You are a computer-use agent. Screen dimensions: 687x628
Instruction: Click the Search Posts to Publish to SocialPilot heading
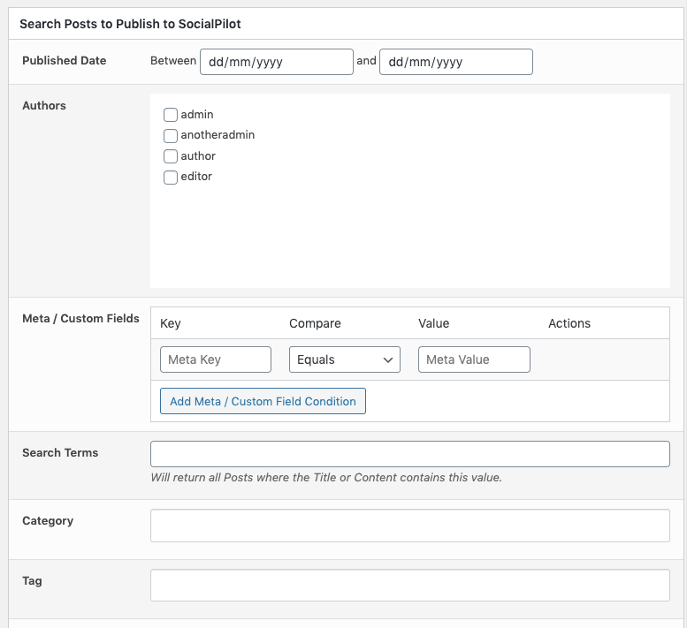point(130,24)
